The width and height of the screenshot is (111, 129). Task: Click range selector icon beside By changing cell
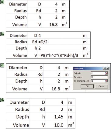click(x=106, y=81)
